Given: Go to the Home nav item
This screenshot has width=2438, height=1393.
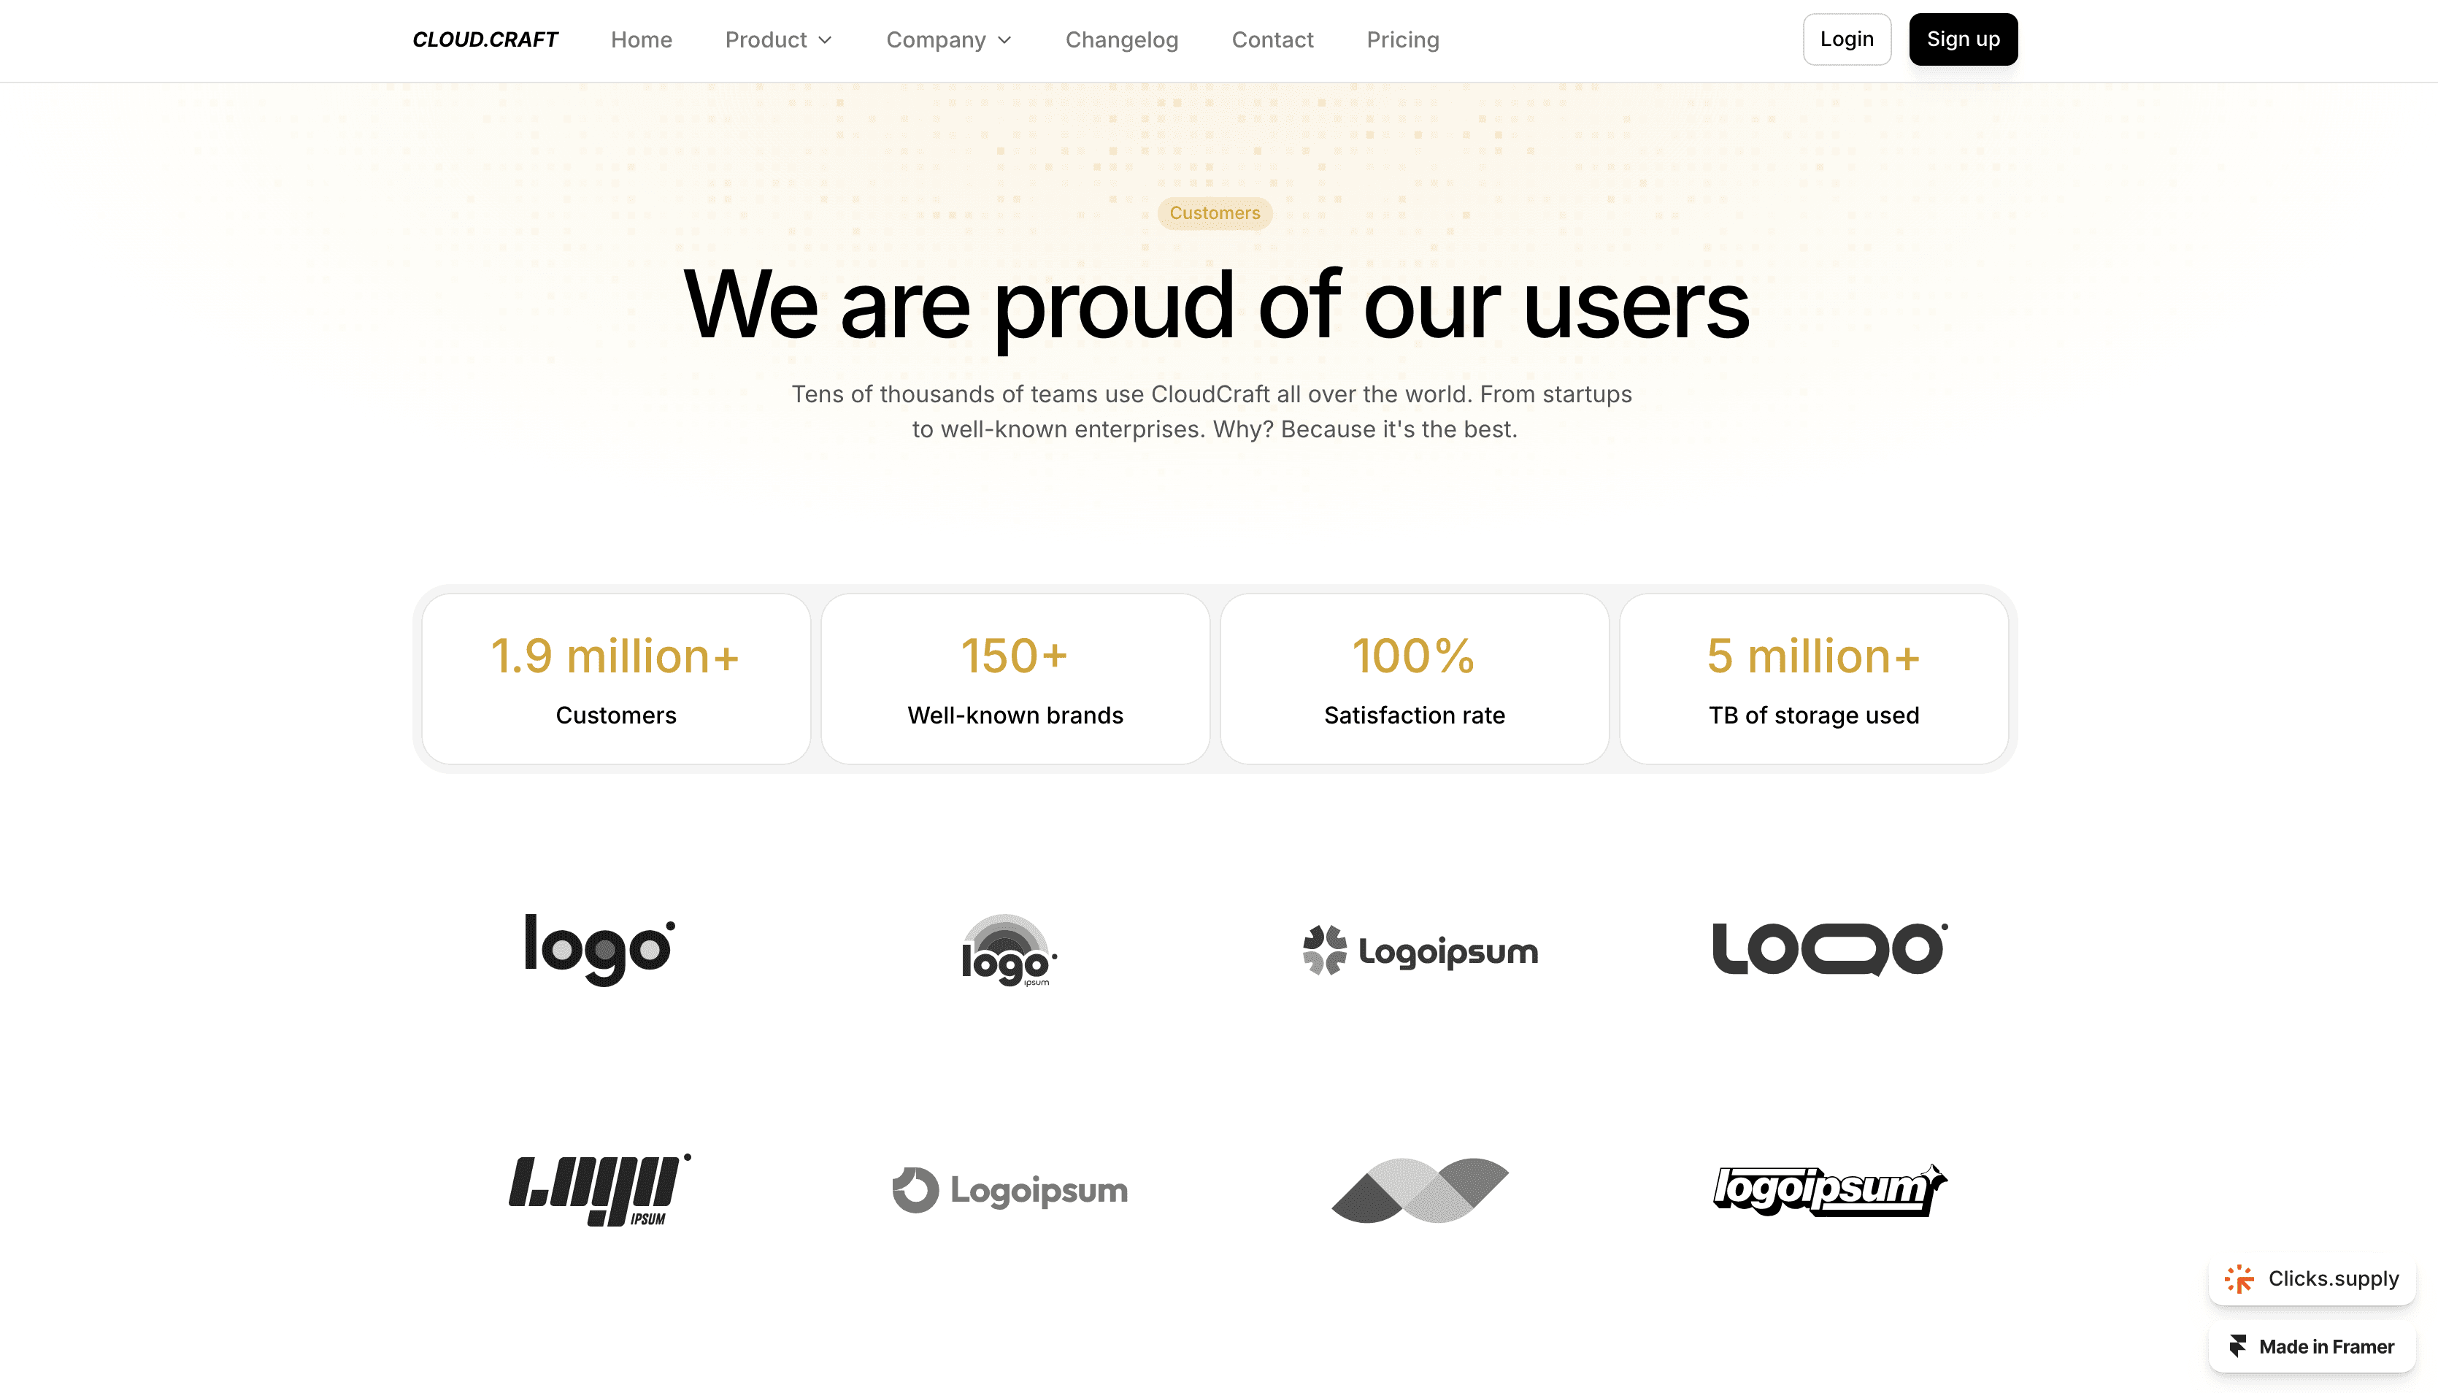Looking at the screenshot, I should (641, 39).
